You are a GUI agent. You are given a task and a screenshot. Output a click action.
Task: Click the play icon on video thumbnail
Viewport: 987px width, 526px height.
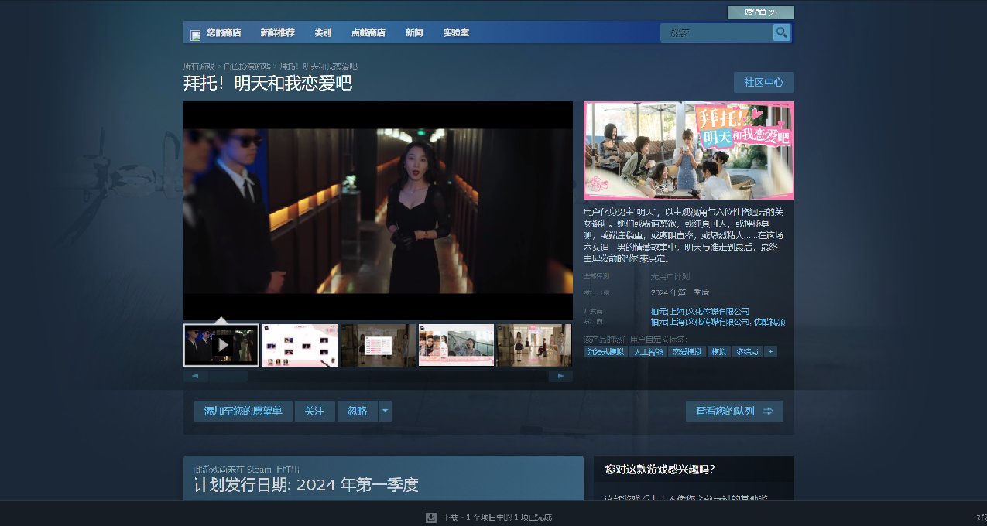coord(221,344)
